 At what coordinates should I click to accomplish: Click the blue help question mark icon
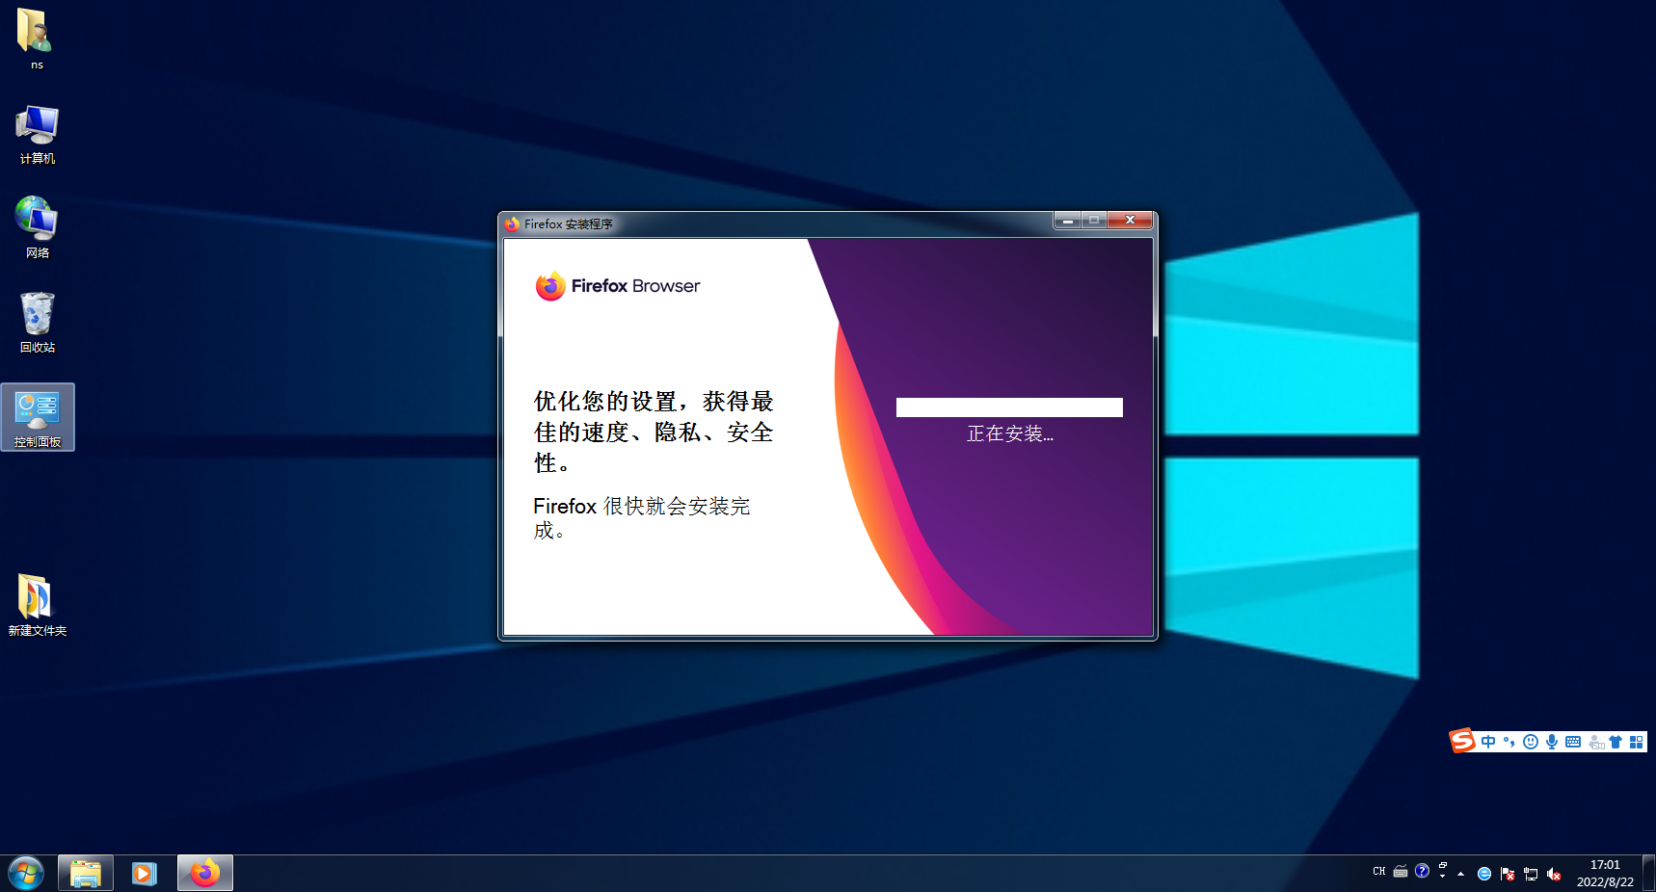click(x=1422, y=871)
